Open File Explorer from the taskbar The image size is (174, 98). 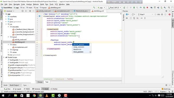coord(15,96)
